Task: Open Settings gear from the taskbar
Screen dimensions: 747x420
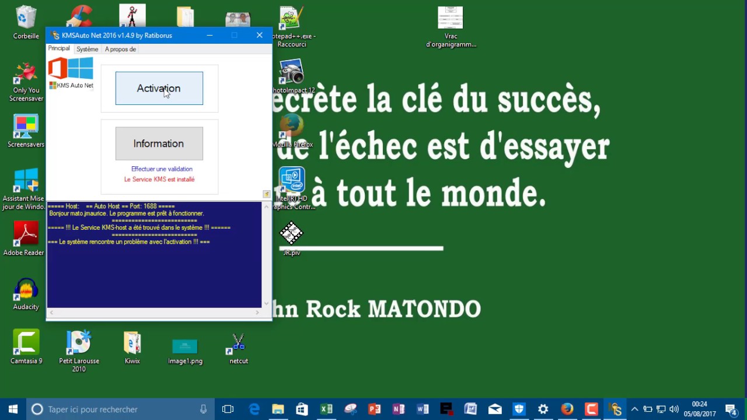Action: point(543,409)
